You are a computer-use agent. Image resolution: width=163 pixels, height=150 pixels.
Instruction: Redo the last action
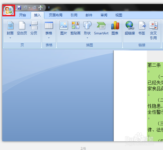click(34, 8)
